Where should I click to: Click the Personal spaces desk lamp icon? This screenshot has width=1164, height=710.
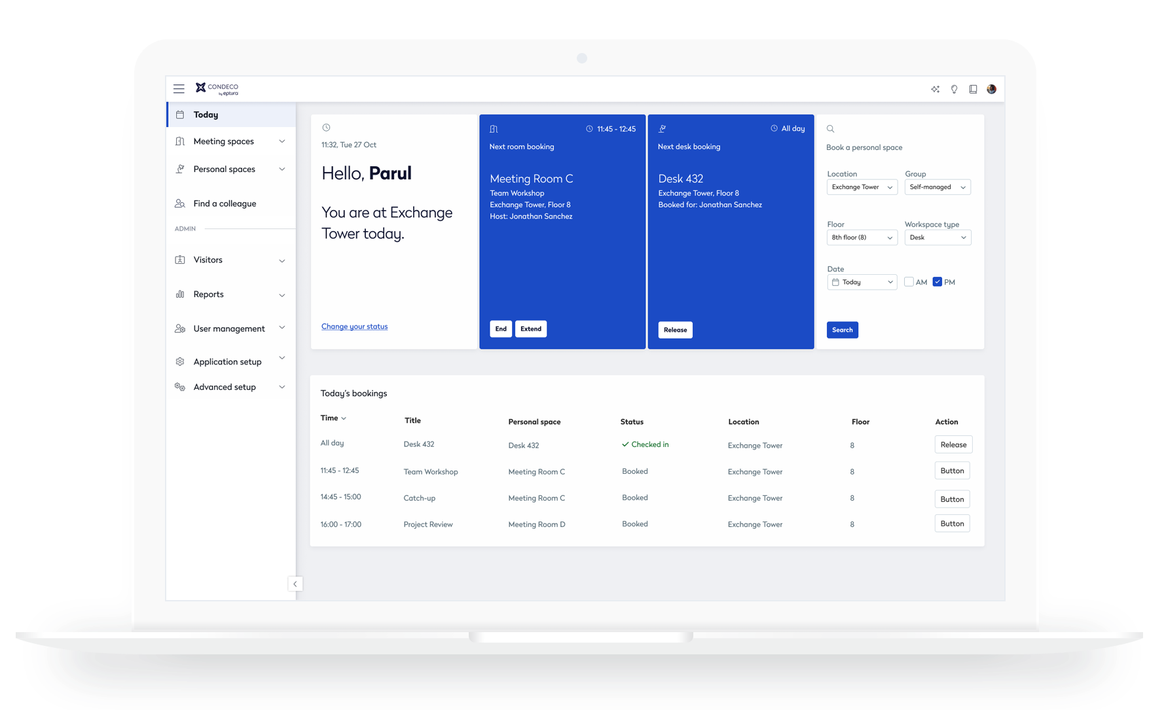180,169
